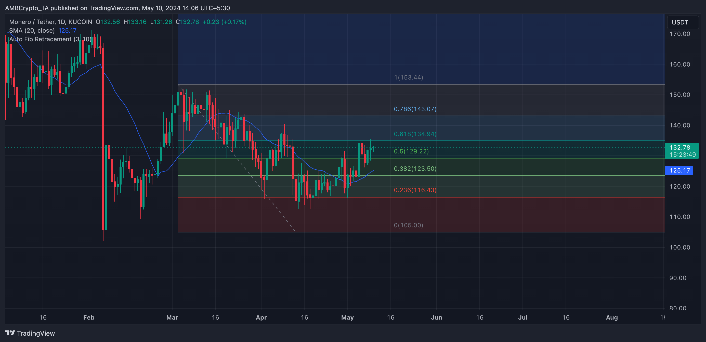Click the 100.00 price axis label
The width and height of the screenshot is (706, 342).
pyautogui.click(x=680, y=247)
